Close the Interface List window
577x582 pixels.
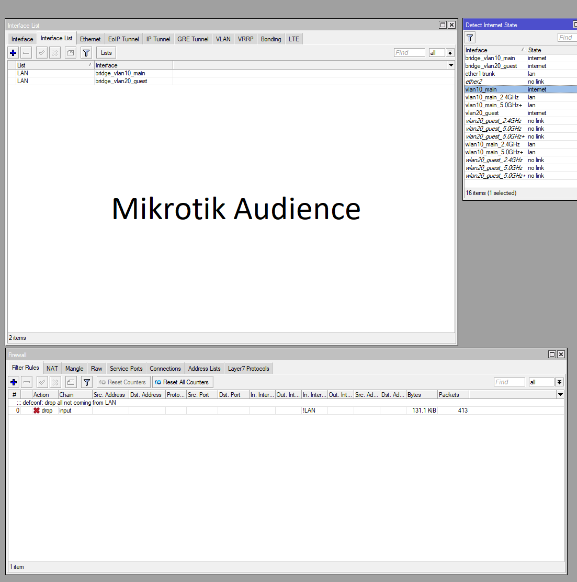click(451, 25)
